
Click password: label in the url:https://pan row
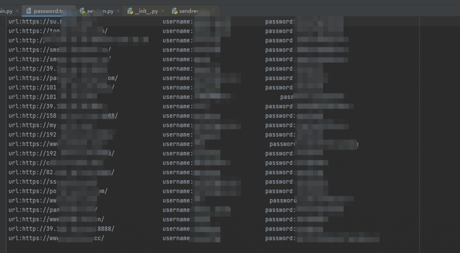point(280,210)
